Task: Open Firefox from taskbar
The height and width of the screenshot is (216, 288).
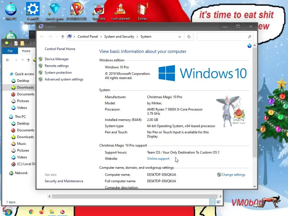Action: pos(42,212)
